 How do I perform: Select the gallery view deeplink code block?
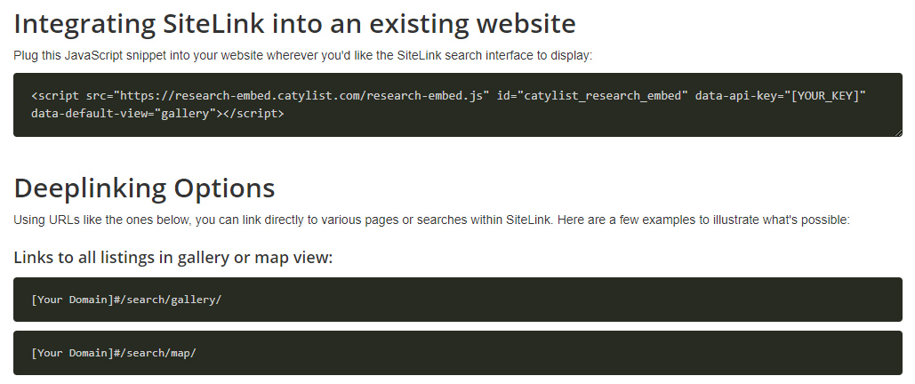click(457, 300)
